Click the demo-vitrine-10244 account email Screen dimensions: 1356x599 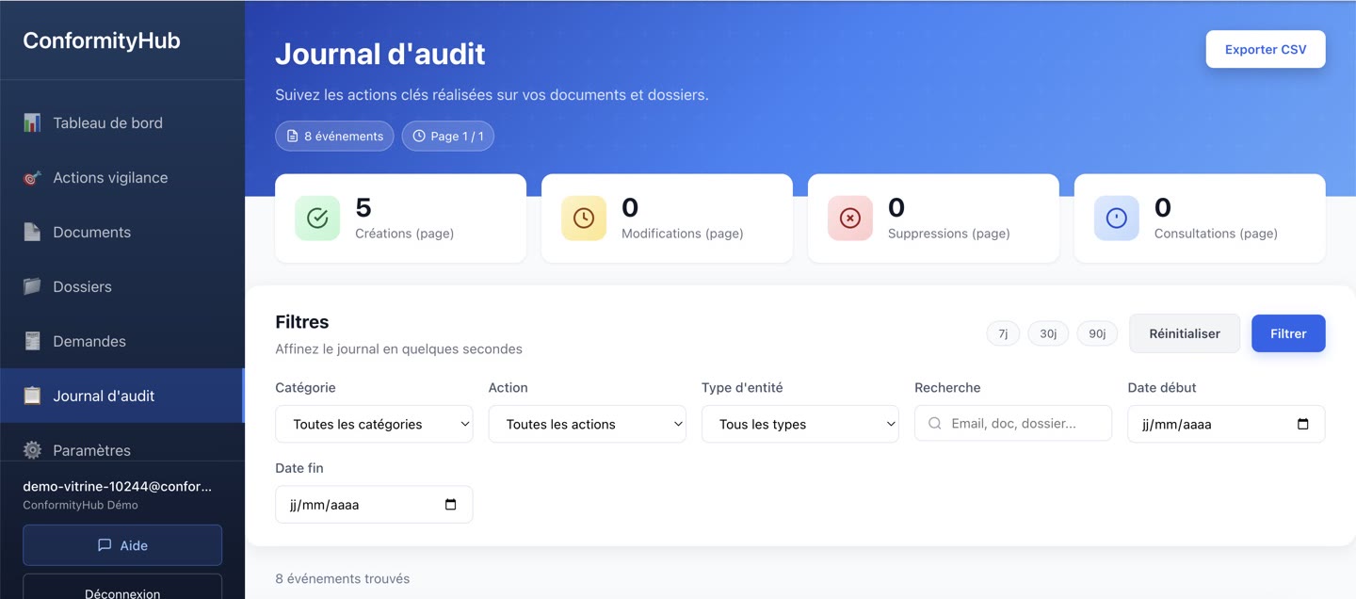pos(118,487)
